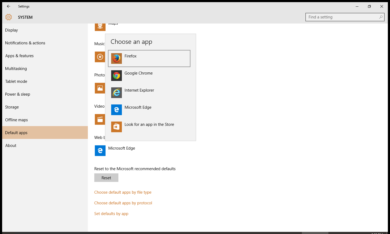Open Apps & features settings
Viewport: 390px width, 234px height.
click(45, 56)
